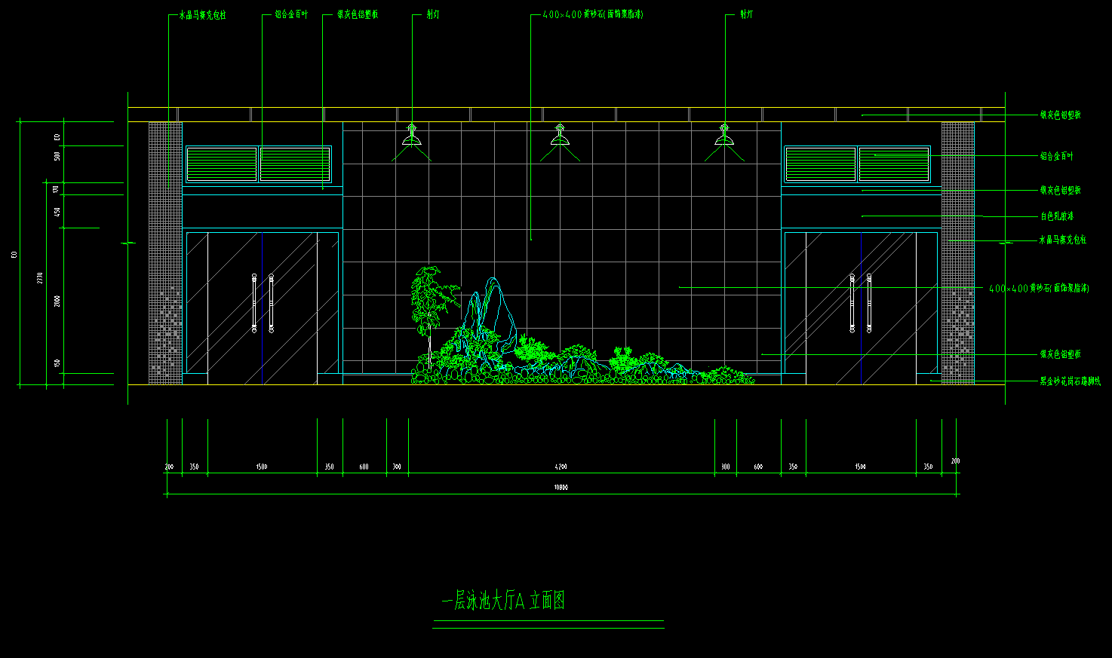The width and height of the screenshot is (1112, 658).
Task: Select the leftmost spotlight fixture symbol
Action: (411, 137)
